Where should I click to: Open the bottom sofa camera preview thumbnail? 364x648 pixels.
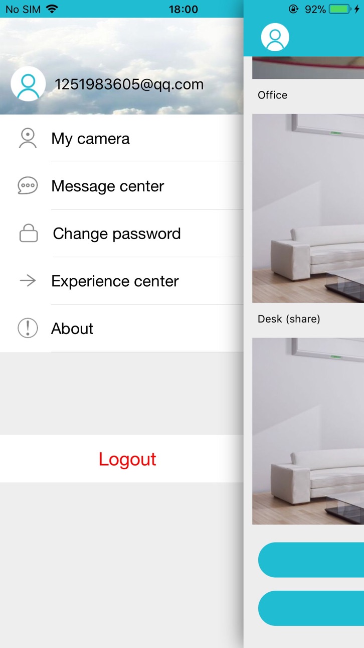point(308,431)
